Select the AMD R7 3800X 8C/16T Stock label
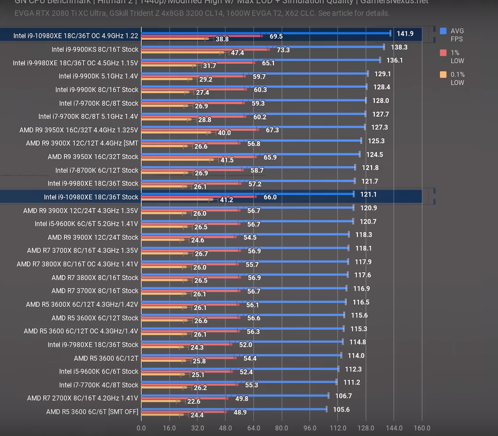 coord(94,278)
